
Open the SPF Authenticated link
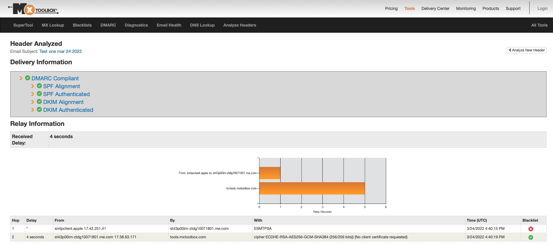(66, 94)
